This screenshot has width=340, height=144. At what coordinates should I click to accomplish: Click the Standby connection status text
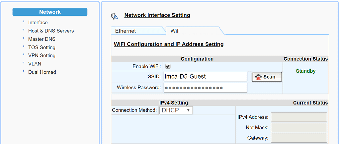305,71
